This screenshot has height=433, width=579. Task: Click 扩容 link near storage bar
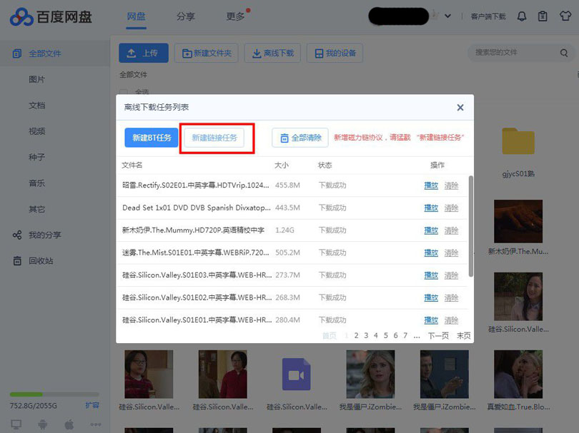92,405
